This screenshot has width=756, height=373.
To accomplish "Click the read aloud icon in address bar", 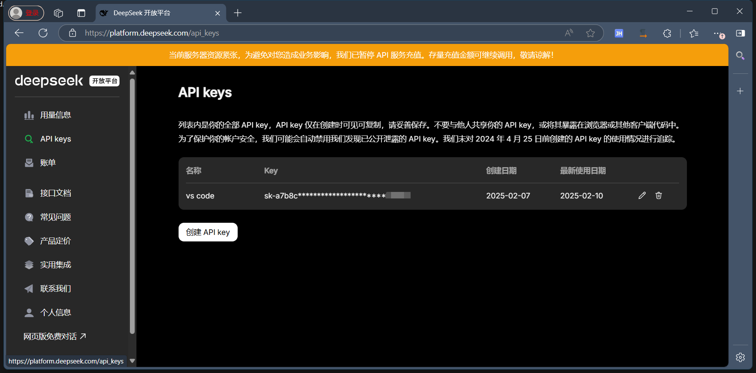I will coord(569,33).
